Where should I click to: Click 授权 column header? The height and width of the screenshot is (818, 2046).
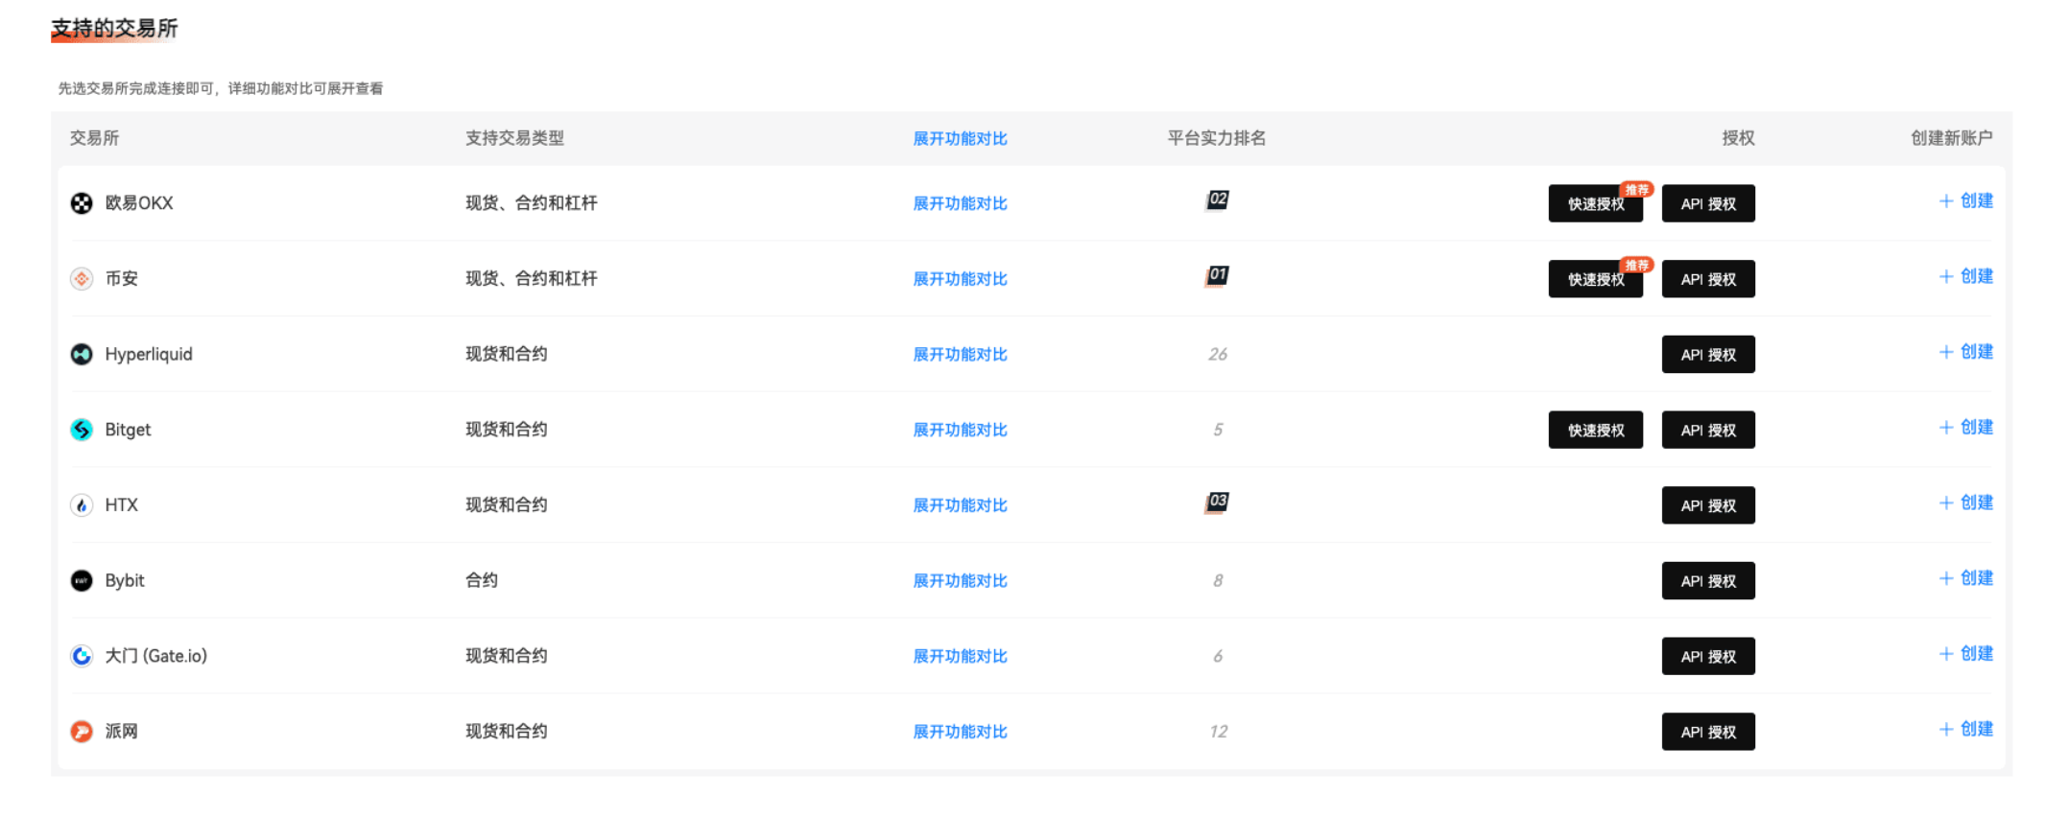[1738, 138]
